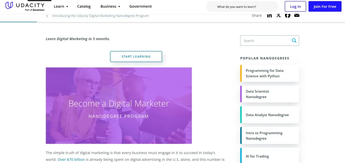Share the post via email icon
The height and width of the screenshot is (163, 345).
(x=296, y=15)
